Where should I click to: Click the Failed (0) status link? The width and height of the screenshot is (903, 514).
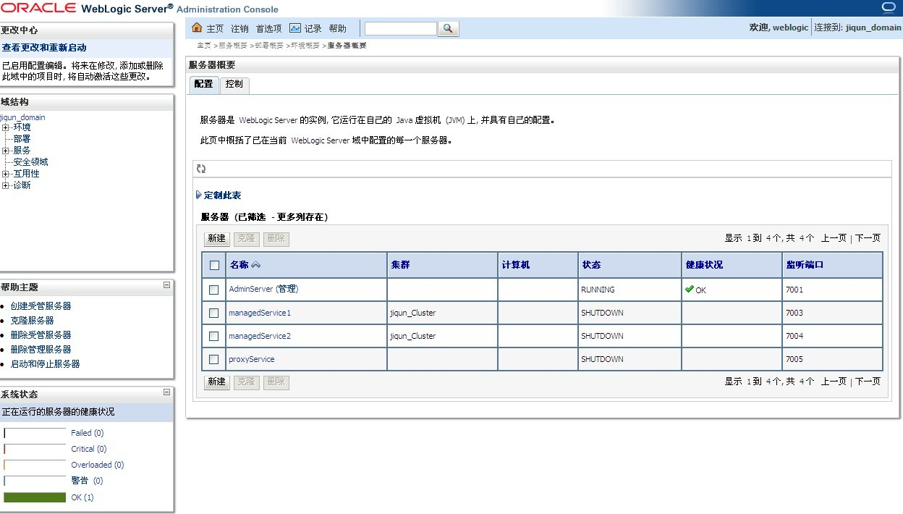coord(88,433)
